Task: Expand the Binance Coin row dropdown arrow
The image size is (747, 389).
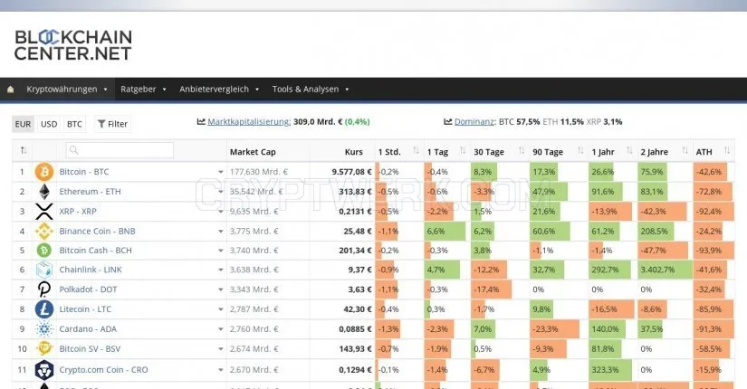Action: point(221,232)
